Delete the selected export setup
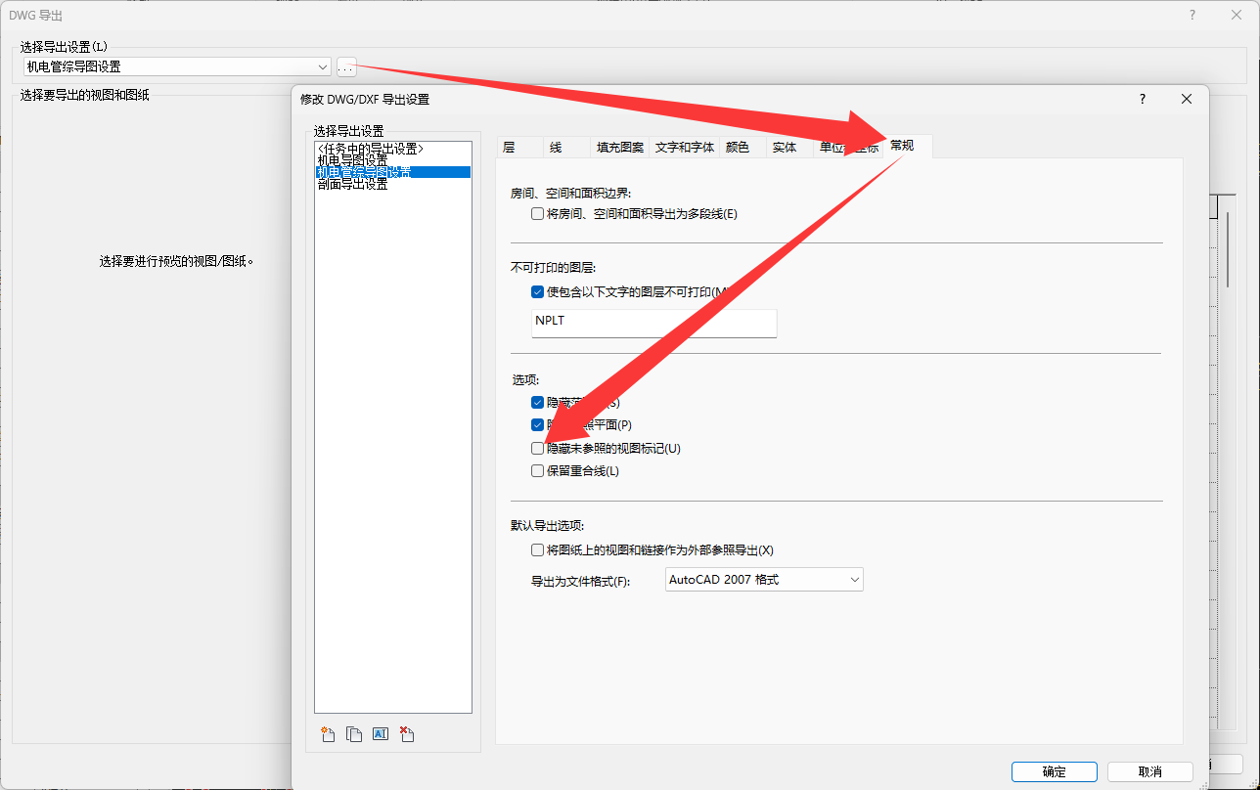Image resolution: width=1260 pixels, height=790 pixels. point(407,733)
